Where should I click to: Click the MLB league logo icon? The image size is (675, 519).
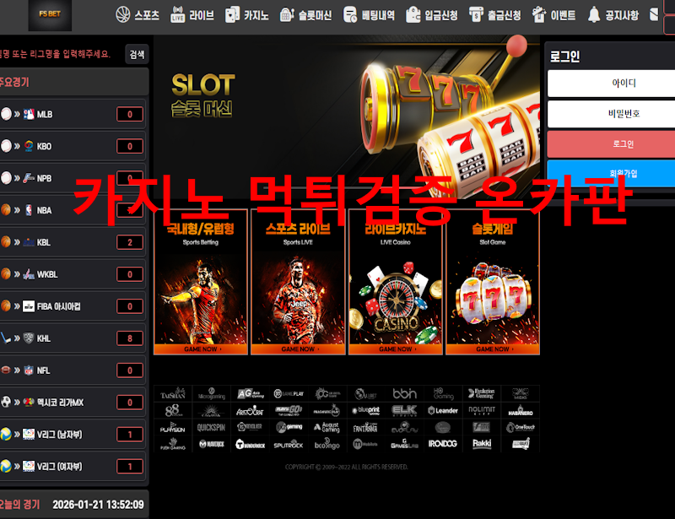(29, 114)
